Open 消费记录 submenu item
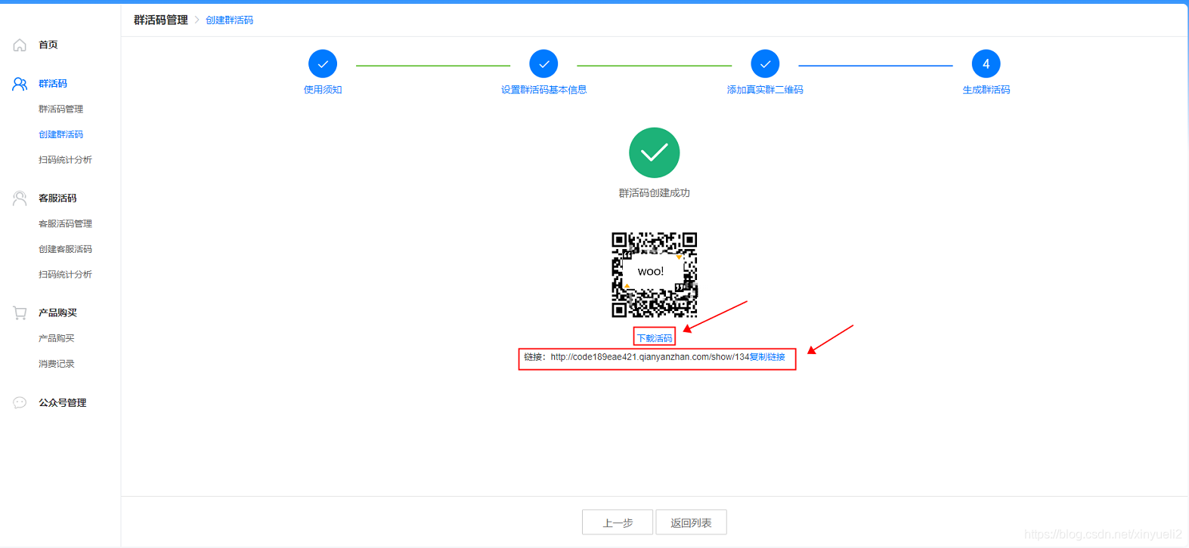 click(57, 364)
